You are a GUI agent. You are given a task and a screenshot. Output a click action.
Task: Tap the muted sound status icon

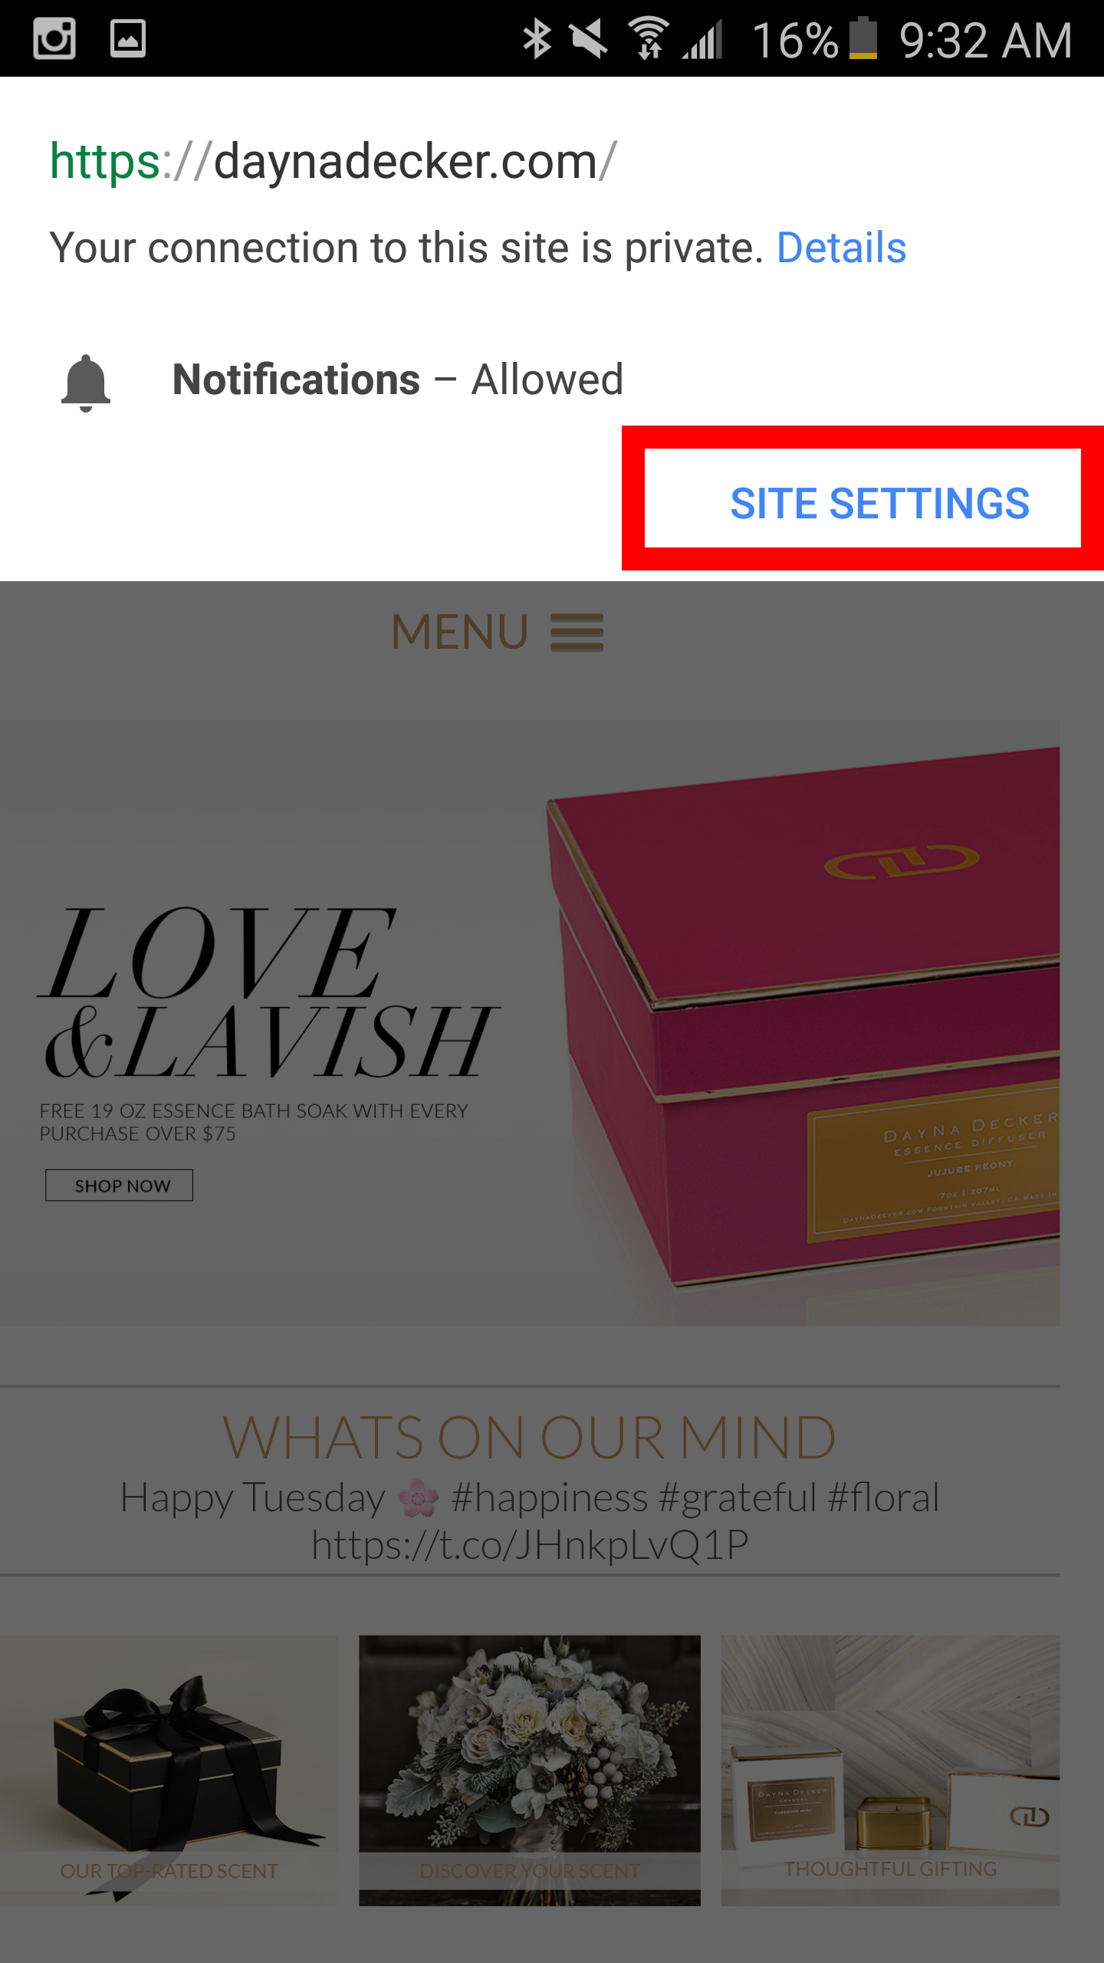pos(589,38)
